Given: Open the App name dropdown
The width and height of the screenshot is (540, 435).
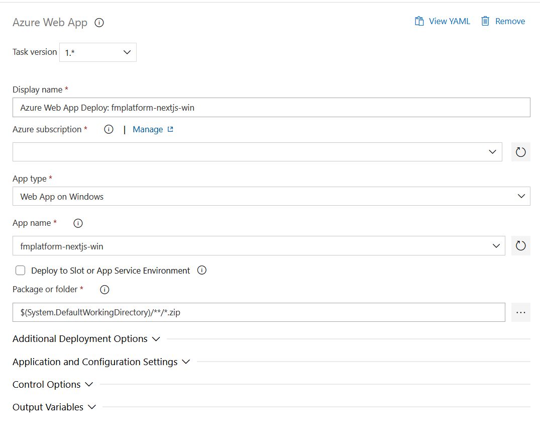Looking at the screenshot, I should (259, 246).
